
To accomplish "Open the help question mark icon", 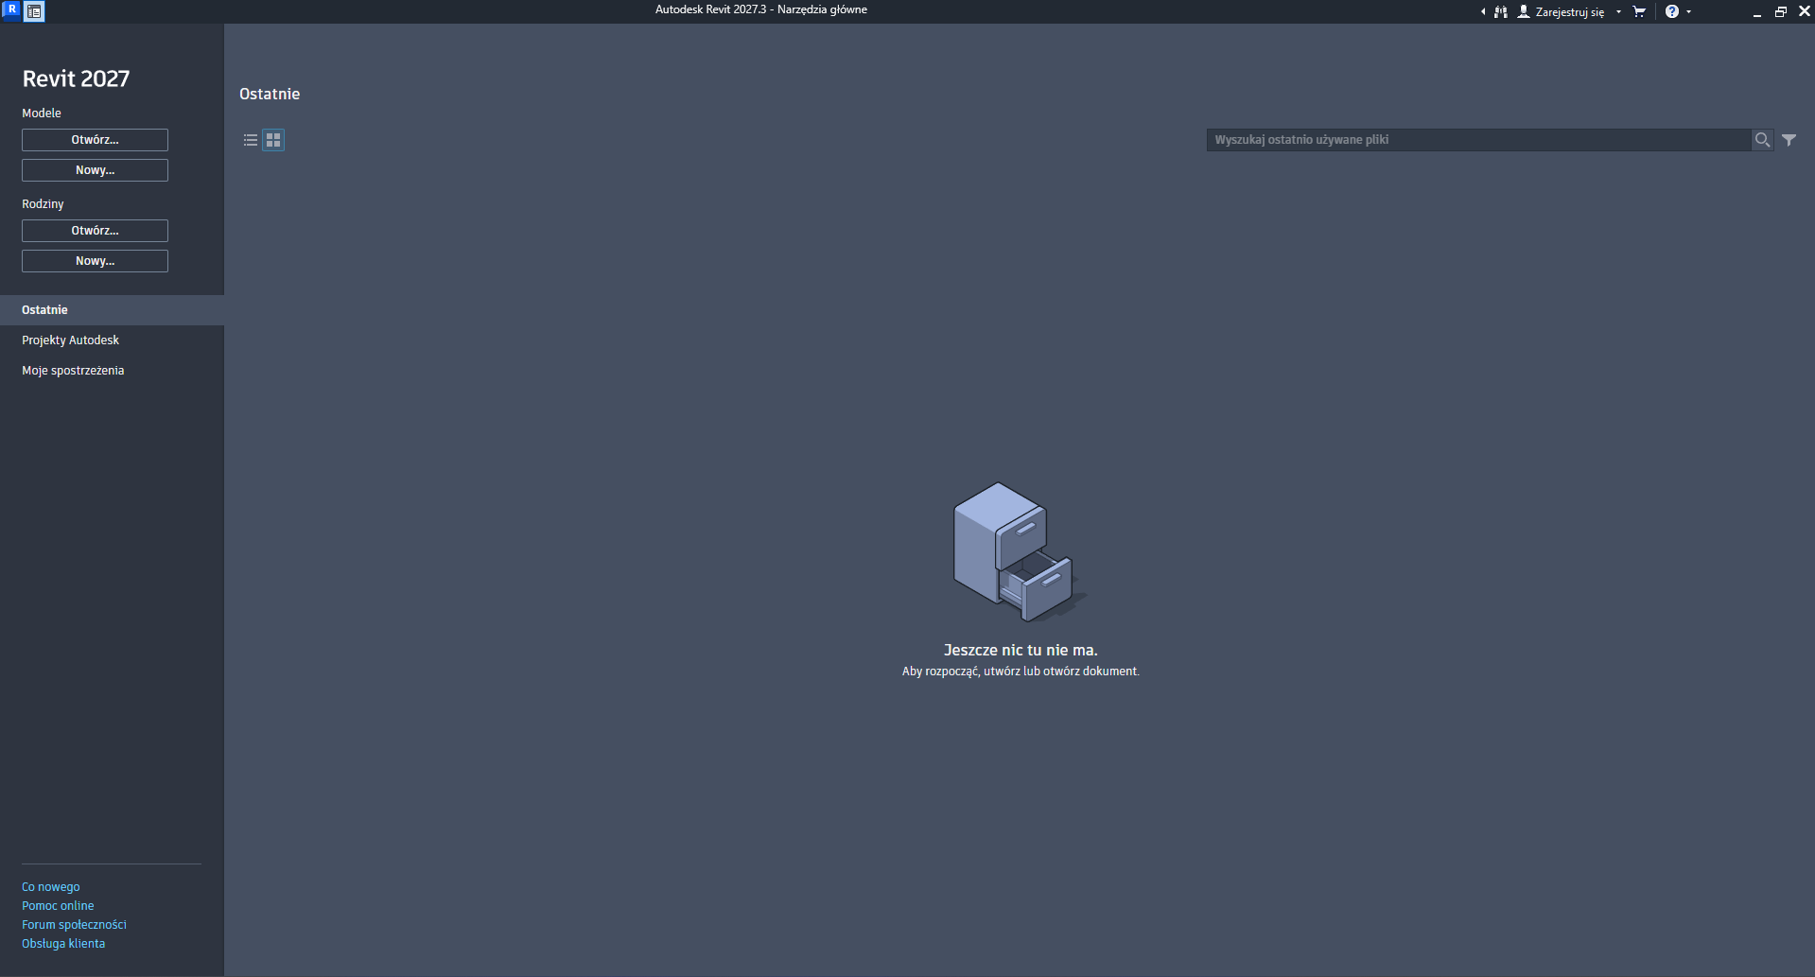I will tap(1672, 12).
